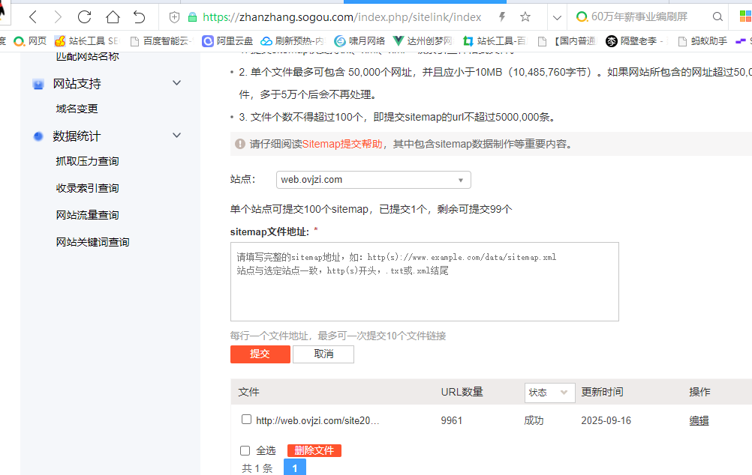
Task: Bookmark the page with the star icon
Action: pyautogui.click(x=525, y=17)
